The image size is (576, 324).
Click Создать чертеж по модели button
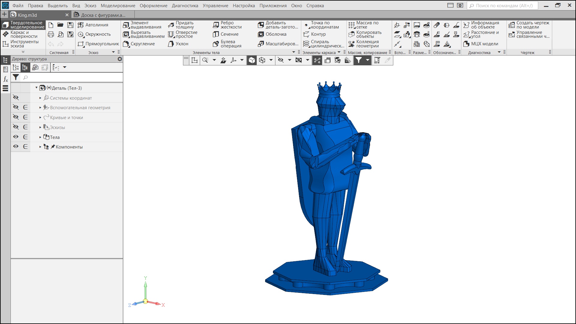pos(529,25)
